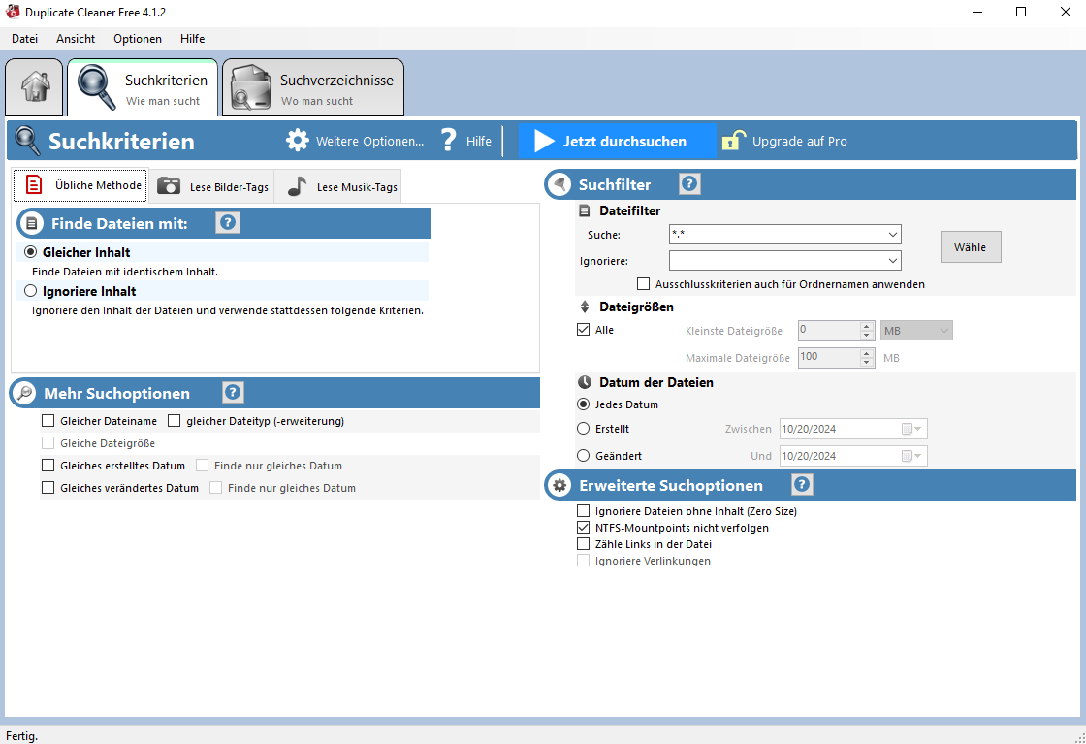Viewport: 1086px width, 744px height.
Task: Click the Erweiterte Suchoptionen help icon
Action: (802, 484)
